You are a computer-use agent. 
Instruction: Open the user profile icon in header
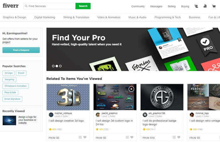click(196, 6)
